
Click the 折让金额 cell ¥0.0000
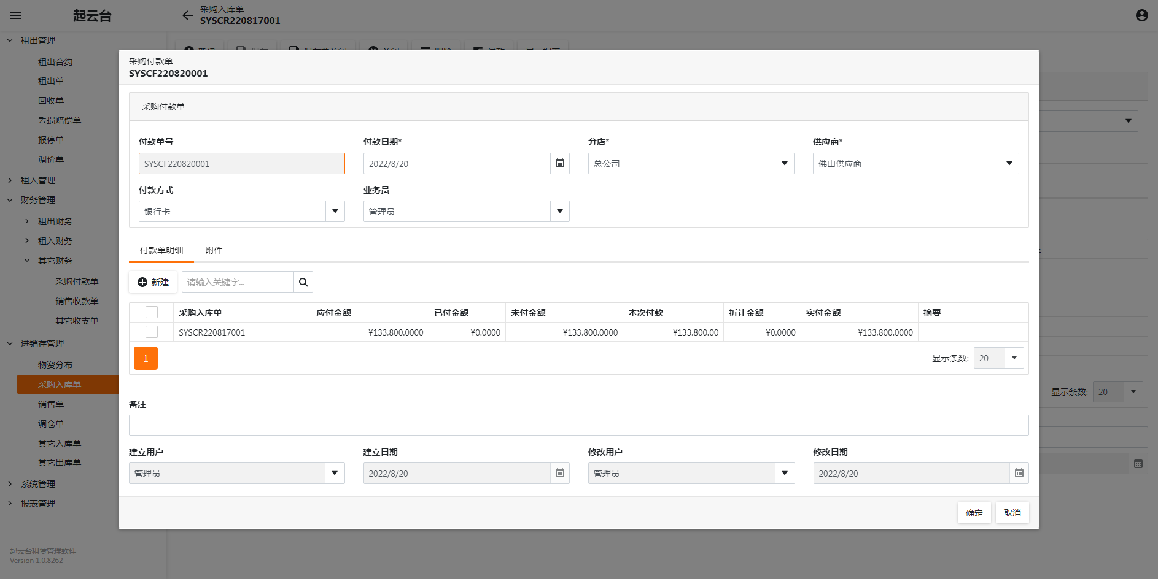762,332
